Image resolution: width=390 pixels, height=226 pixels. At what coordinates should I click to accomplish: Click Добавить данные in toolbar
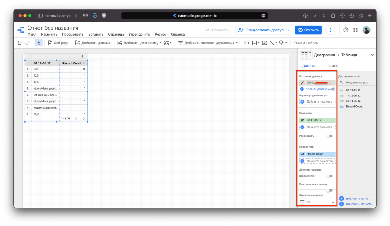pyautogui.click(x=93, y=43)
